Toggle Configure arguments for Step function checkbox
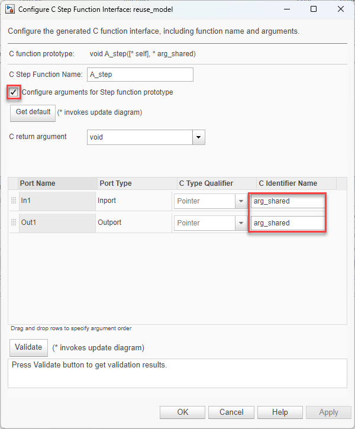Image resolution: width=355 pixels, height=429 pixels. [x=13, y=92]
